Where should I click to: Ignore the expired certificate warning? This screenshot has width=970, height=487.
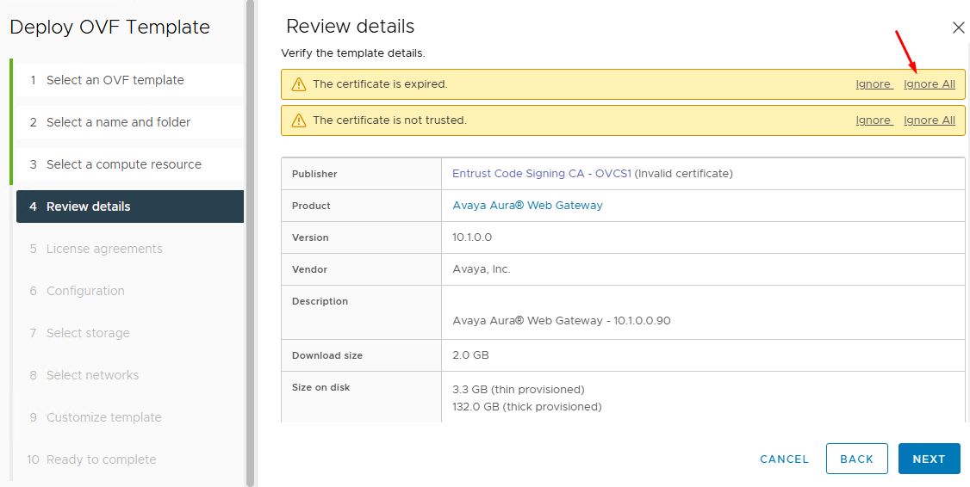coord(874,84)
